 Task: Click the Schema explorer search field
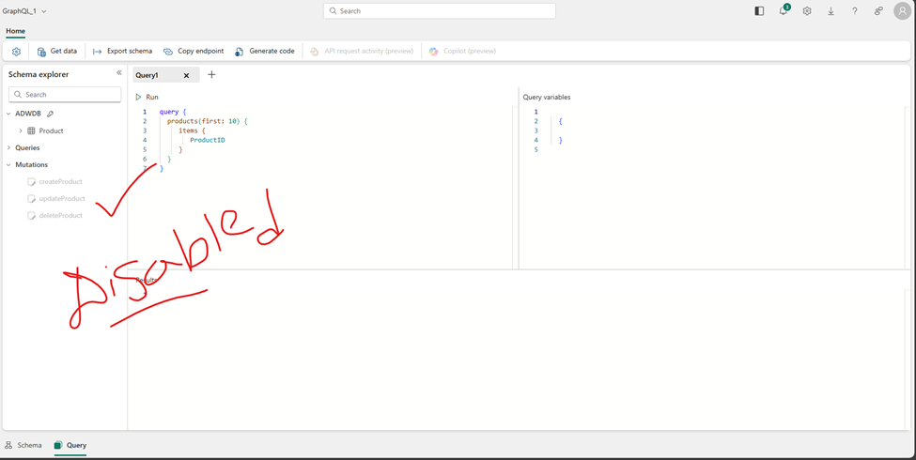click(65, 95)
